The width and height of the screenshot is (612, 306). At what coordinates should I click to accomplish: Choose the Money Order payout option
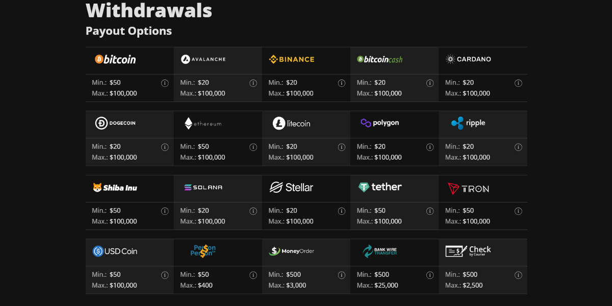coord(292,251)
